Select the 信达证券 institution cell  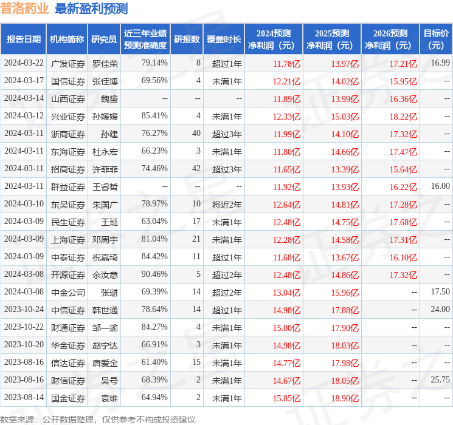(68, 363)
